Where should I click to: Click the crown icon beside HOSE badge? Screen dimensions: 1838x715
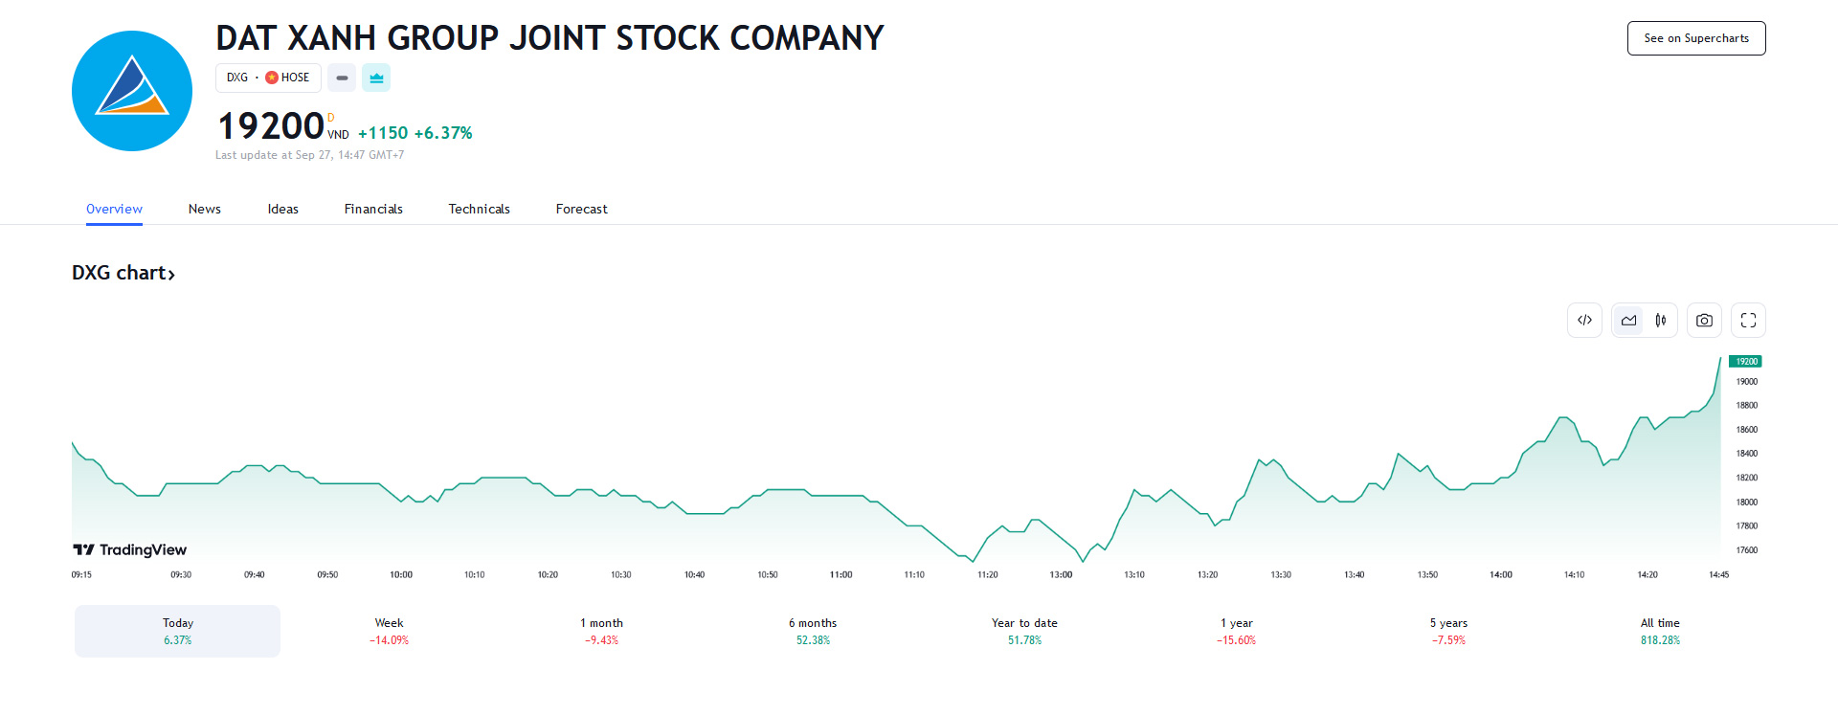(376, 78)
